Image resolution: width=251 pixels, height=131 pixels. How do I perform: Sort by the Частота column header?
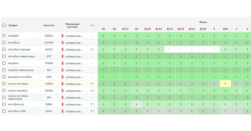(49, 25)
